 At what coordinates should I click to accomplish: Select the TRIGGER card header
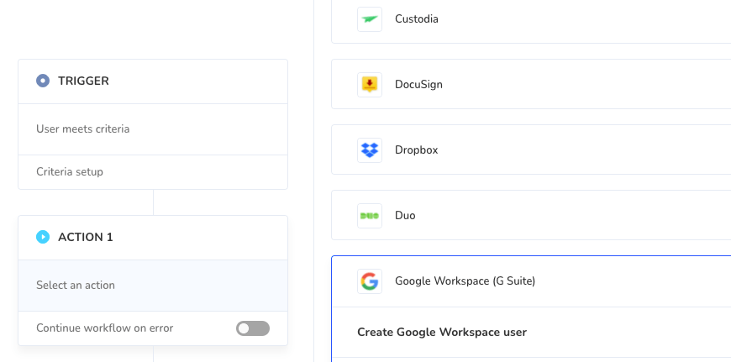coord(151,81)
